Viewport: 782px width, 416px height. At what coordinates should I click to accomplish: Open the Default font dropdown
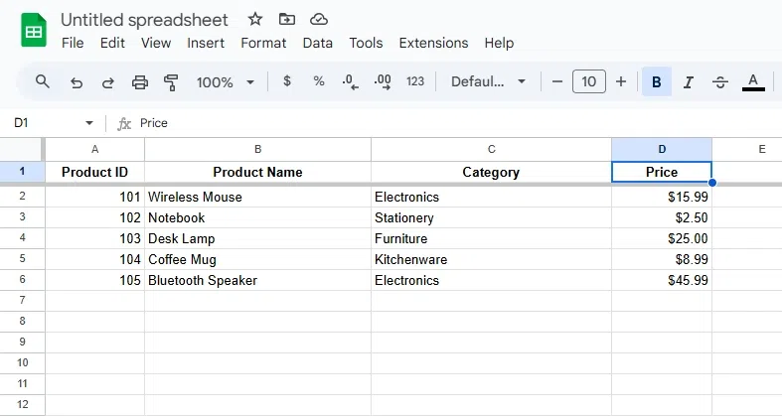point(487,81)
